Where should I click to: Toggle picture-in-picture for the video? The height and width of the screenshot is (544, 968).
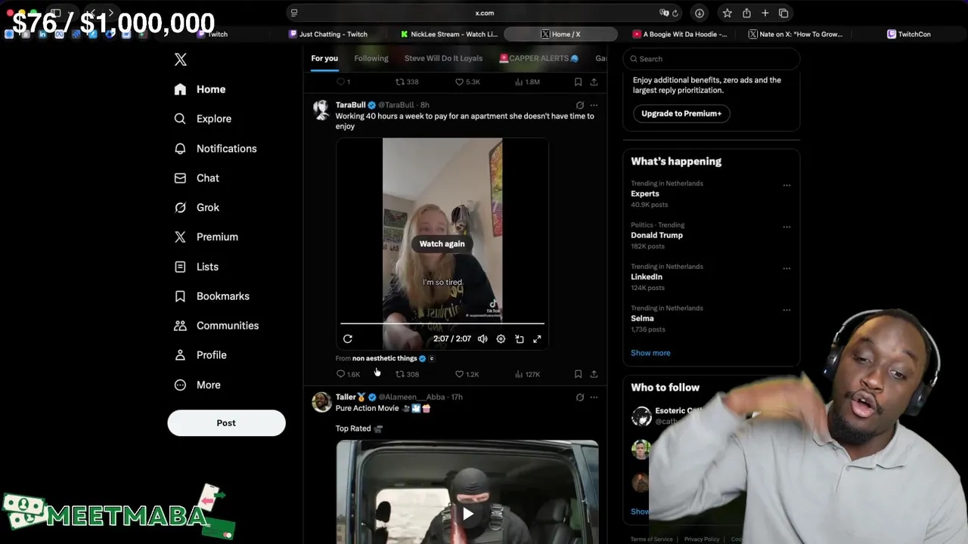click(x=520, y=339)
